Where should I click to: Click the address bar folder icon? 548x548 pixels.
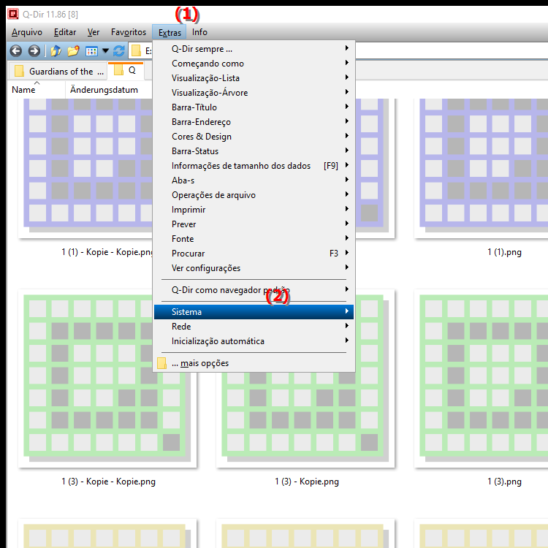coord(136,51)
